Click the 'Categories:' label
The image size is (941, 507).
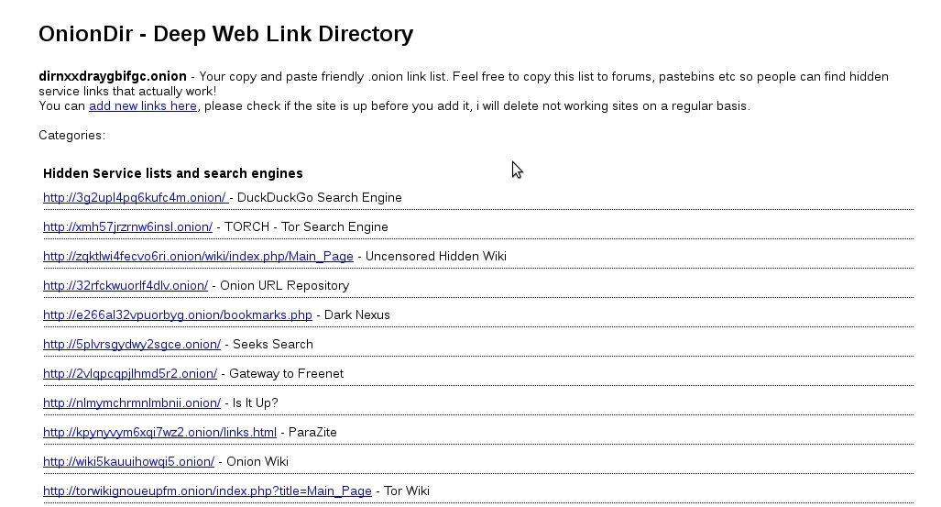71,136
